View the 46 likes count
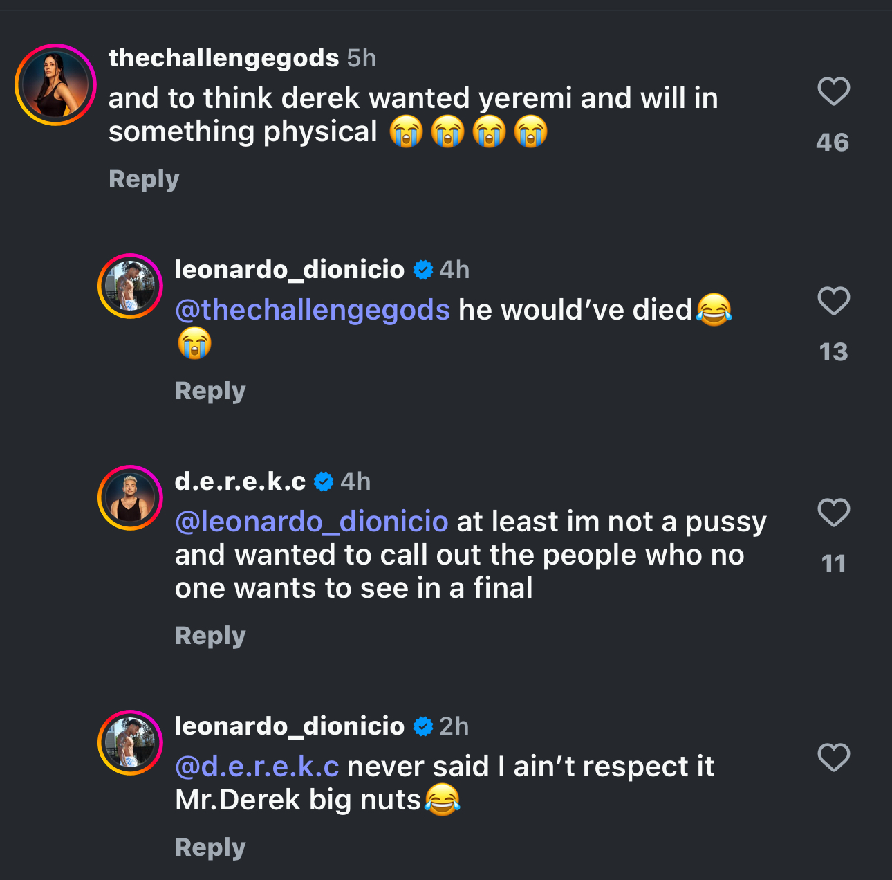 click(x=833, y=143)
